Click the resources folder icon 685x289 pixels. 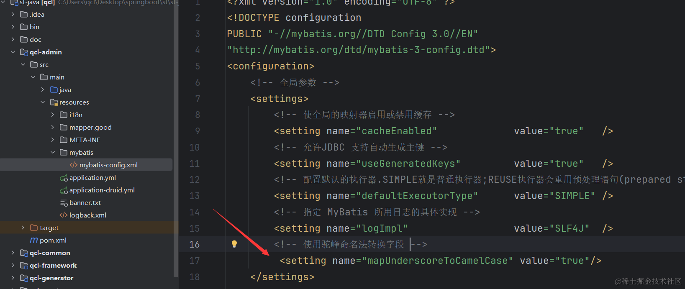(54, 102)
